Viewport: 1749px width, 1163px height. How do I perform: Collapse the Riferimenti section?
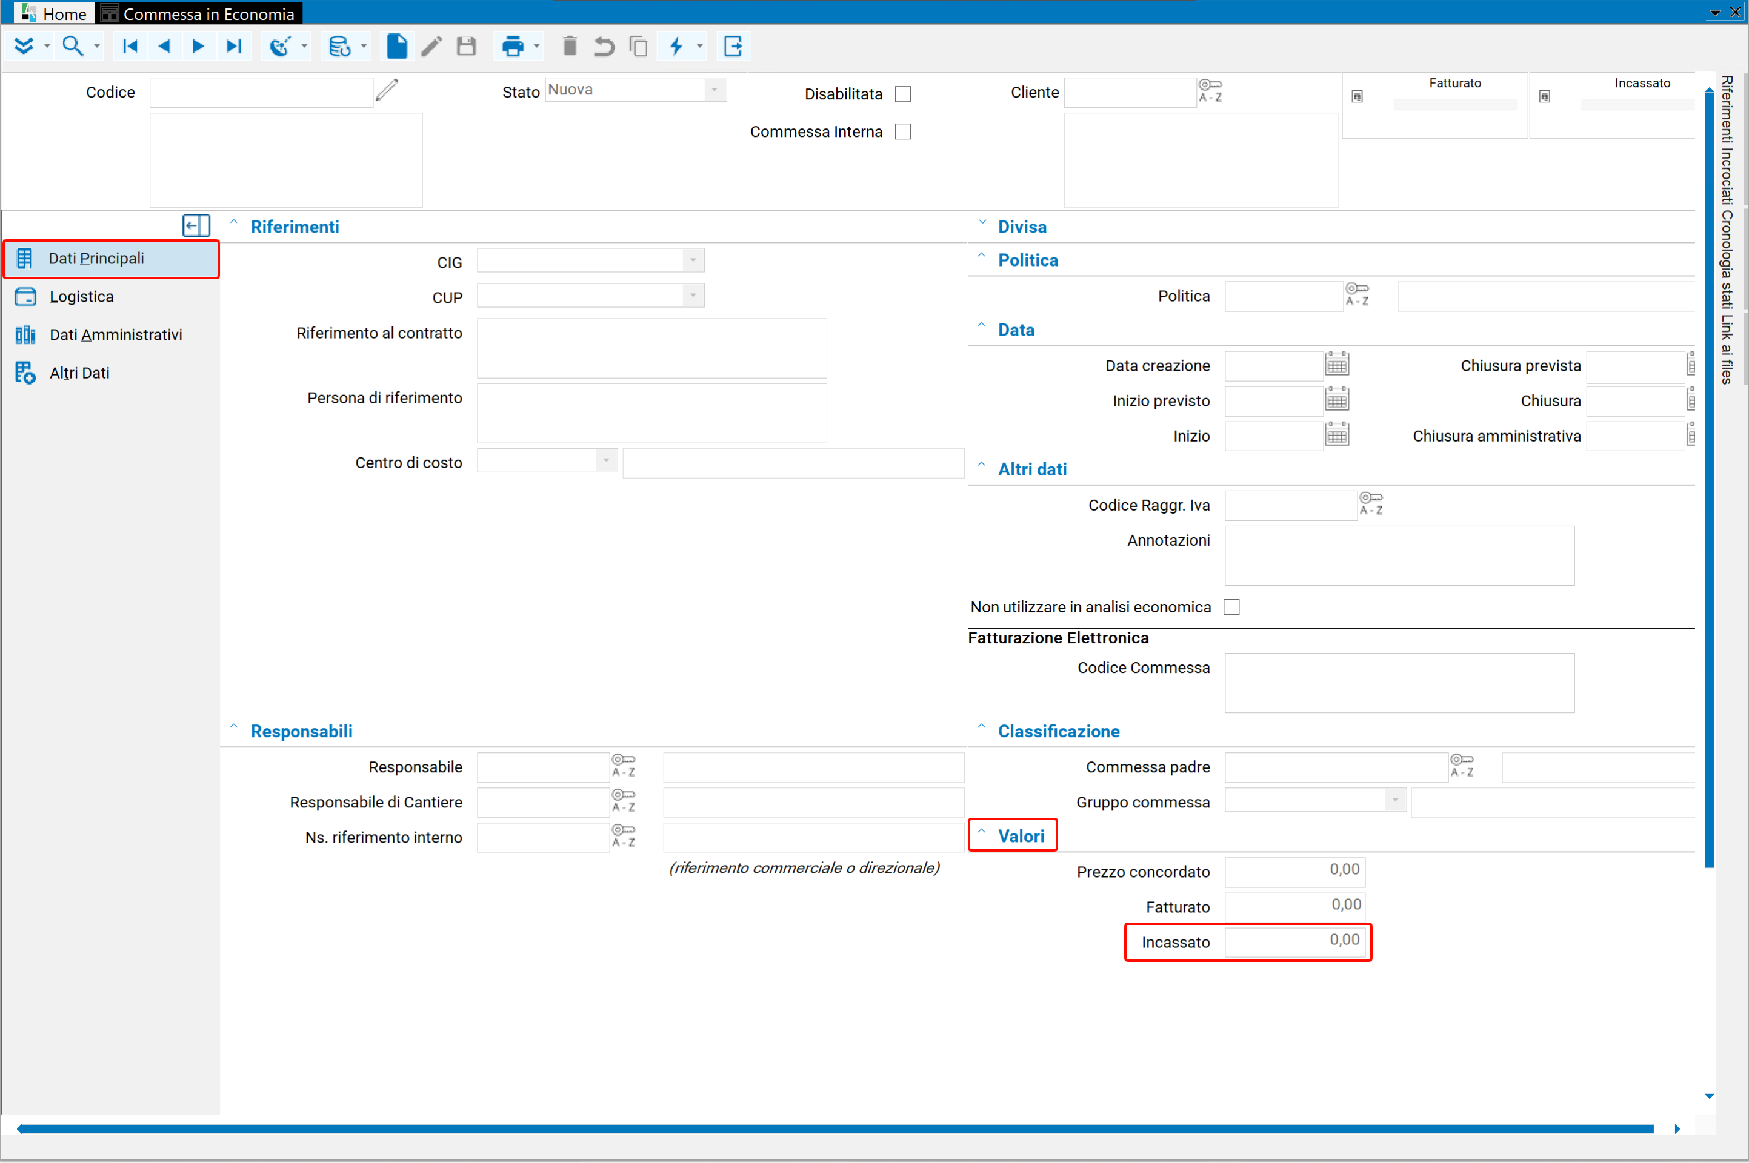[234, 222]
